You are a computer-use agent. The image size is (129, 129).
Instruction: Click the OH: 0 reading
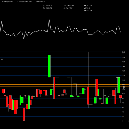click(87, 8)
